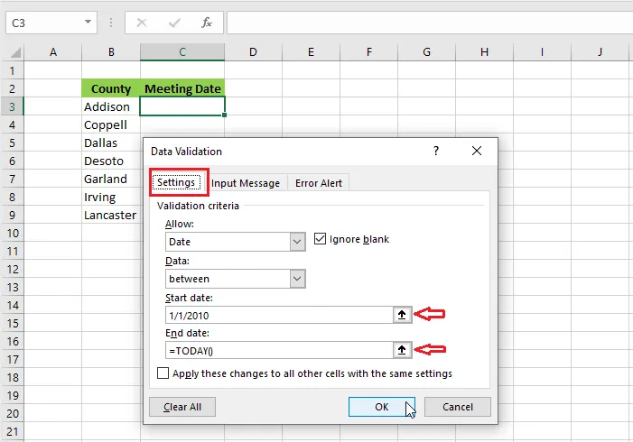Click the Lancaster cell
Image resolution: width=633 pixels, height=442 pixels.
(x=111, y=215)
